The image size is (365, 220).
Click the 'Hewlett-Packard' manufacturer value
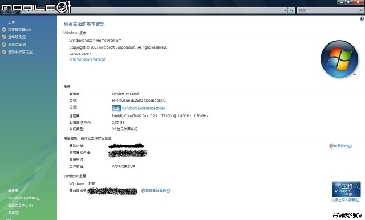(125, 94)
